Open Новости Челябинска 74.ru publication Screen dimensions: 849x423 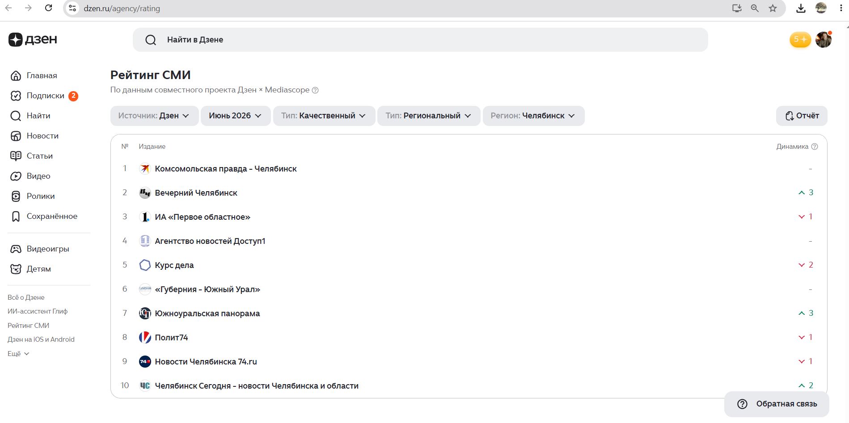coord(206,362)
